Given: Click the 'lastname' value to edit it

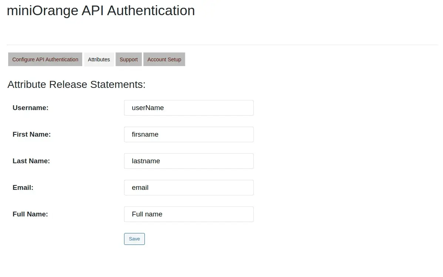Looking at the screenshot, I should [146, 161].
